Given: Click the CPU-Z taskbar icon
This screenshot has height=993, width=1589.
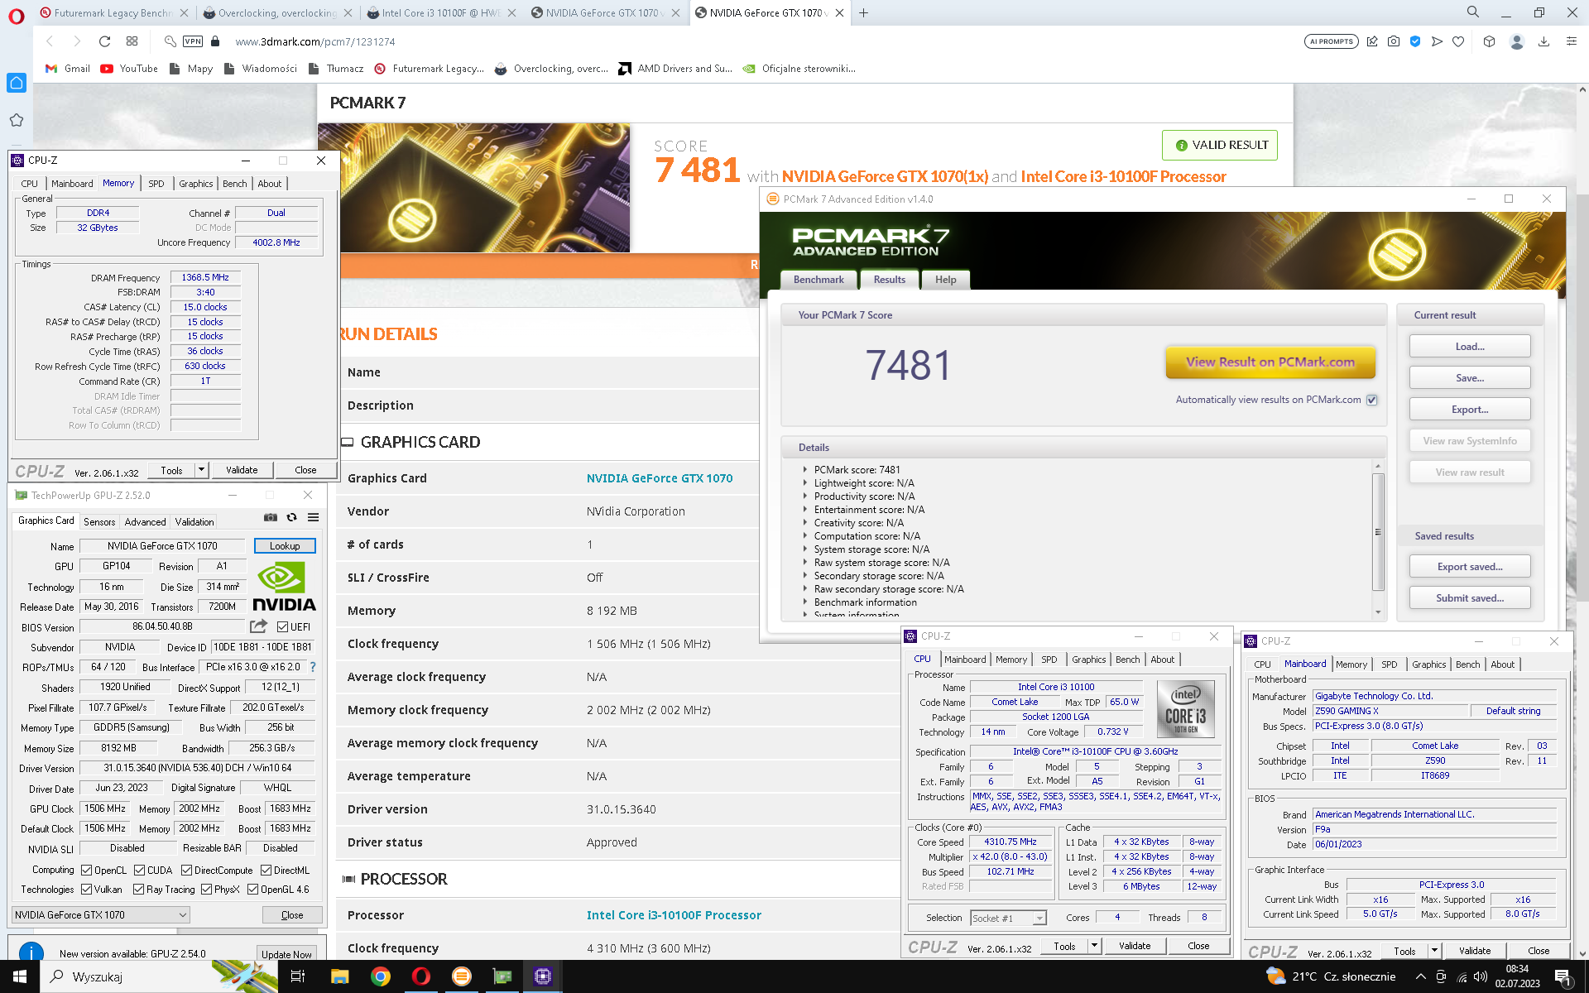Looking at the screenshot, I should 542,976.
